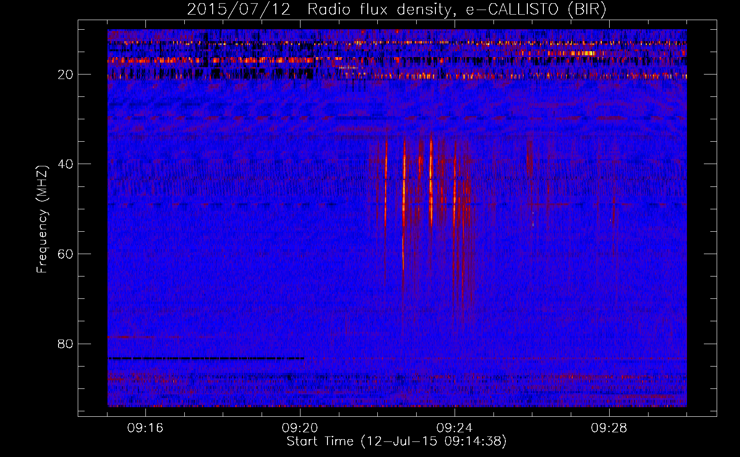
Task: Click the plot title '2015/07/12 Radio flux density, e-CALLISTO (BIR)'
Action: tap(397, 10)
